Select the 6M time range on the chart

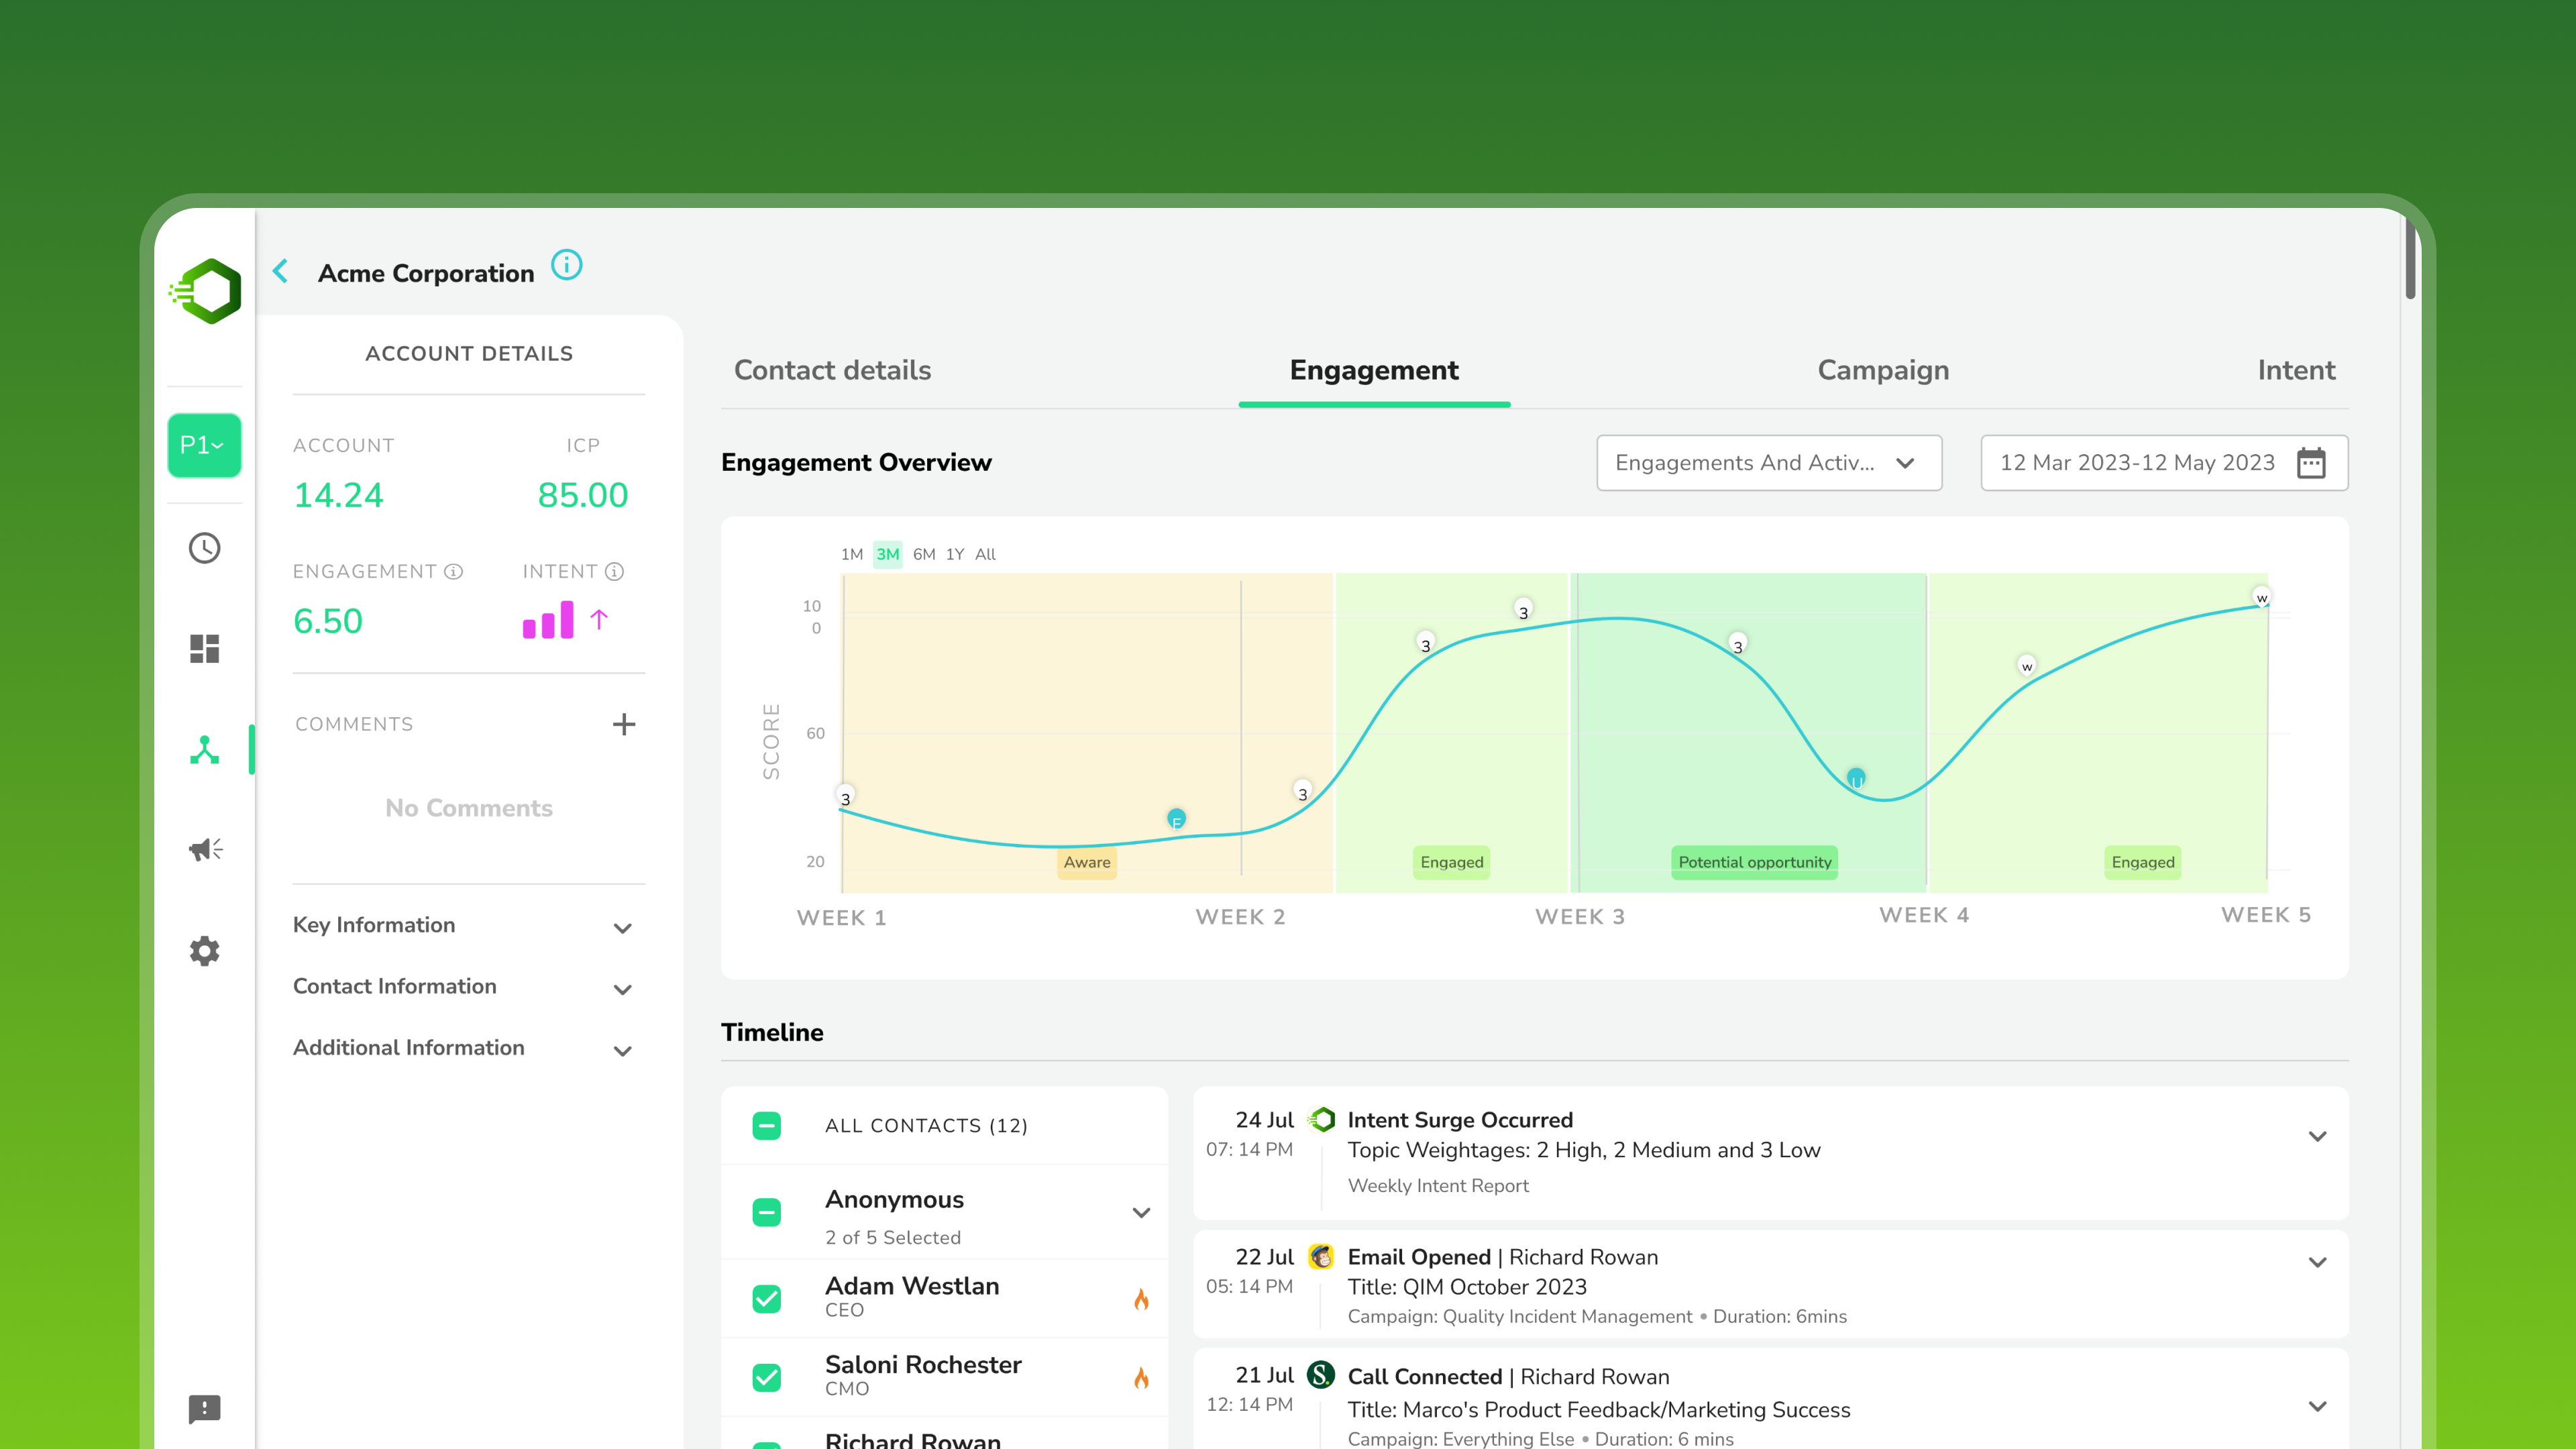click(923, 554)
